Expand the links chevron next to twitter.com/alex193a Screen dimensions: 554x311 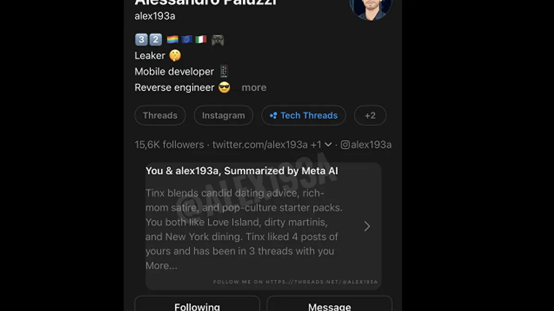tap(327, 144)
